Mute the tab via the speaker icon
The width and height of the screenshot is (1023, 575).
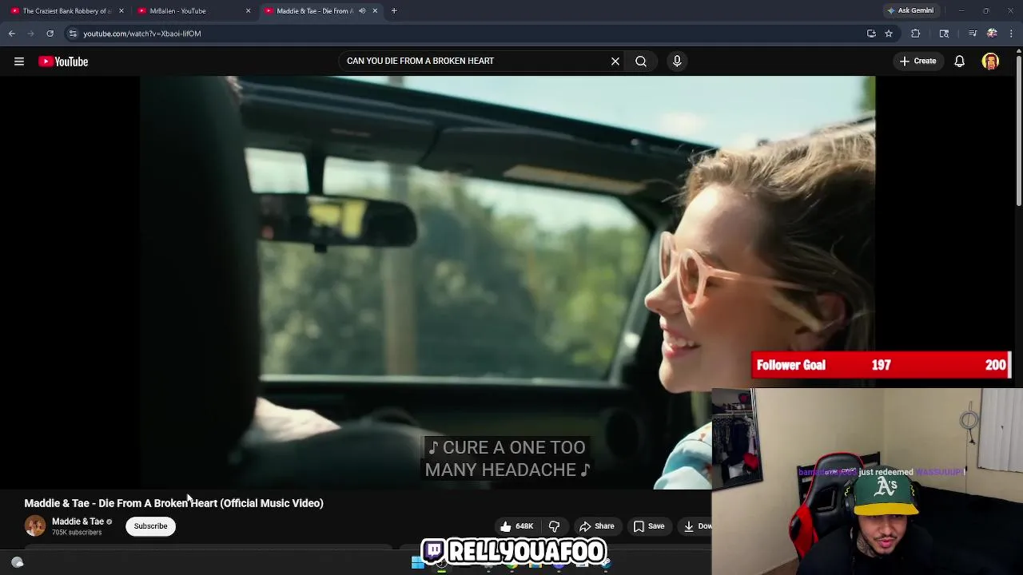click(x=362, y=10)
